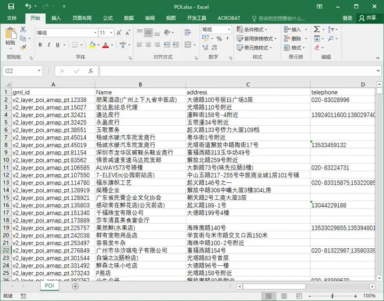Toggle top vertical alignment
This screenshot has width=384, height=301.
pos(139,32)
